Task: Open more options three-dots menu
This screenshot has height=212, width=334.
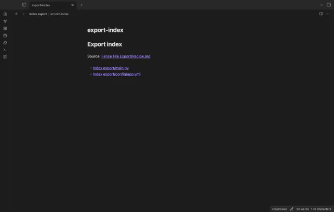Action: [328, 14]
